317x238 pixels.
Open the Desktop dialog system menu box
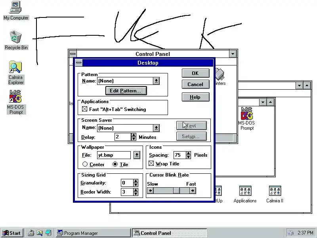click(79, 63)
